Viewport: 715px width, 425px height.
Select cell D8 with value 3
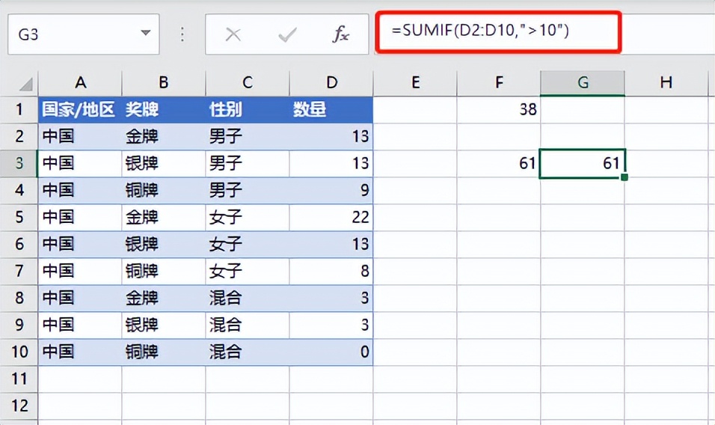click(x=331, y=298)
